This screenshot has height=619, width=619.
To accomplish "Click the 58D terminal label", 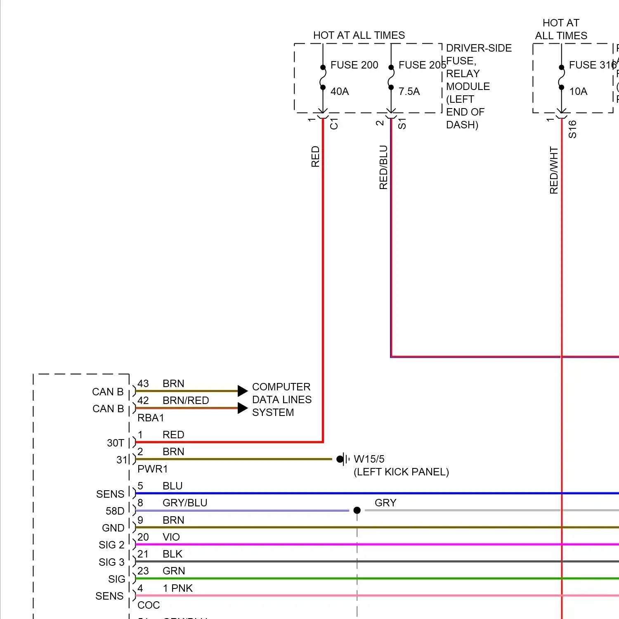I will pos(115,511).
